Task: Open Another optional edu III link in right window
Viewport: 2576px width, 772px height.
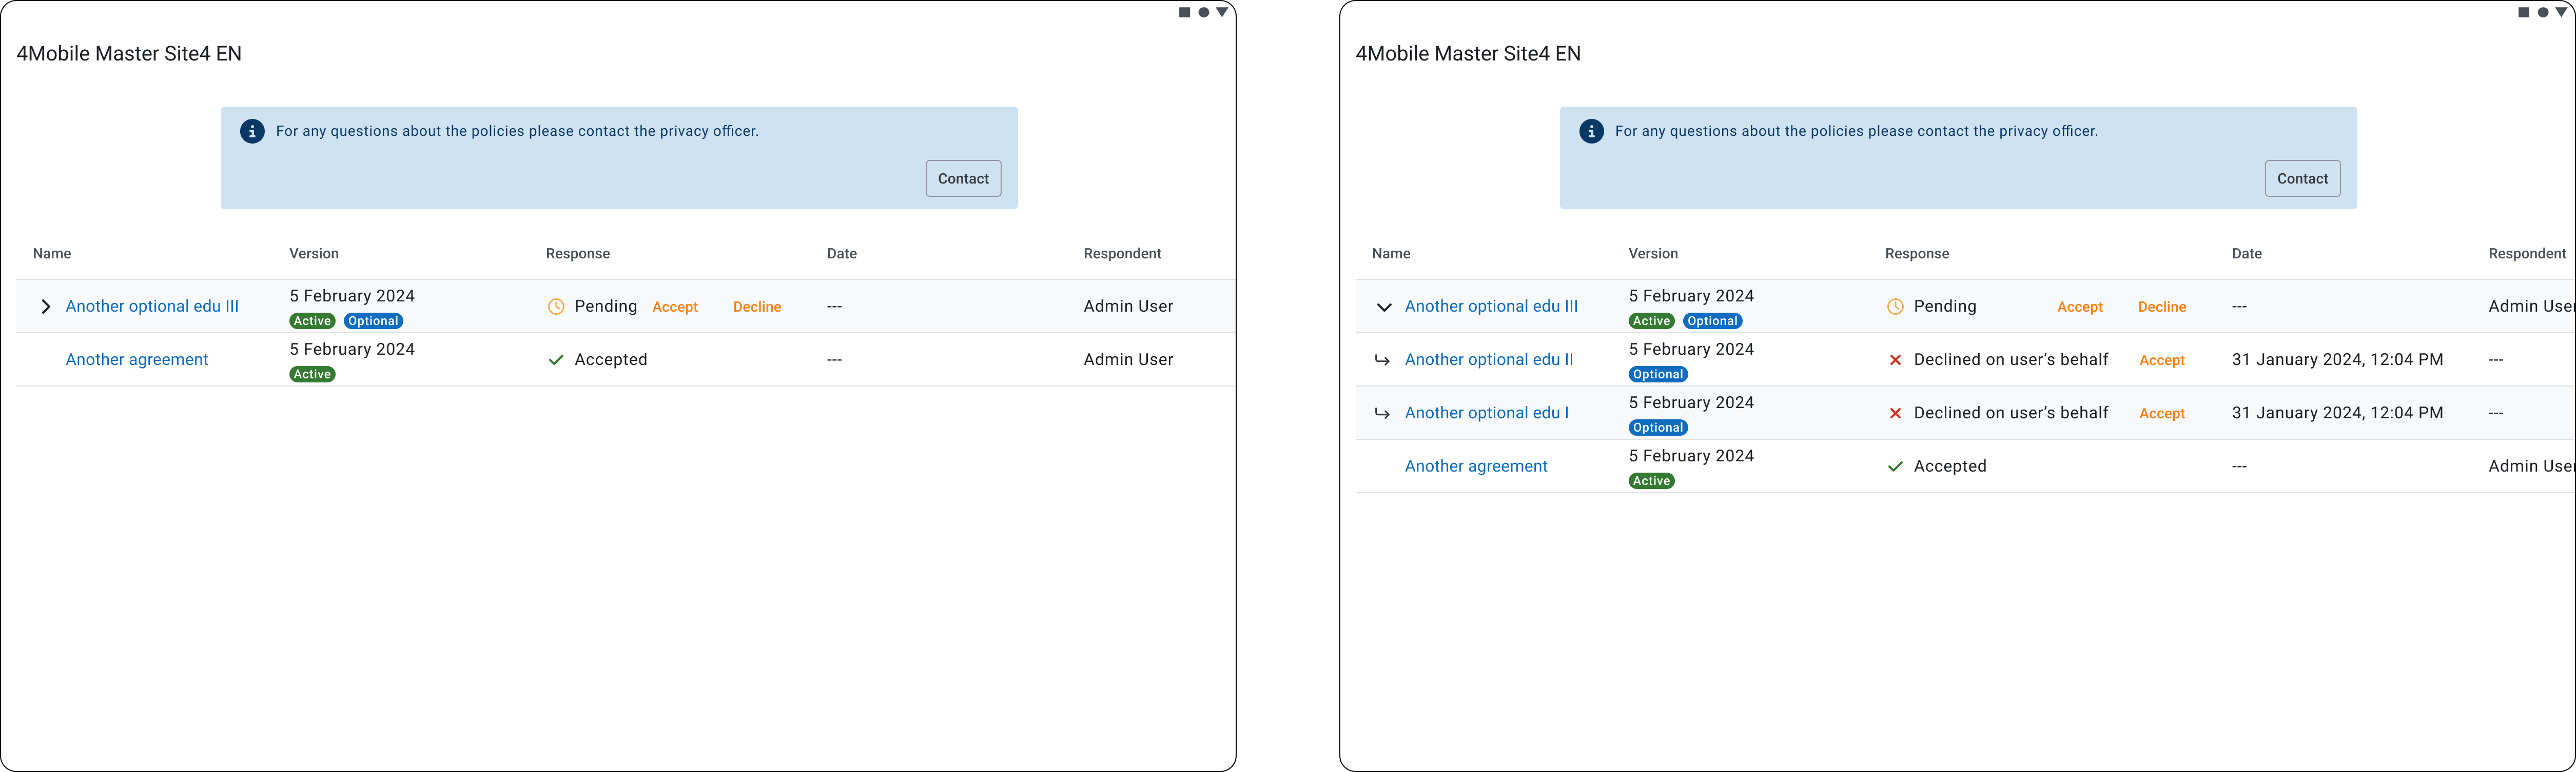Action: [x=1491, y=307]
